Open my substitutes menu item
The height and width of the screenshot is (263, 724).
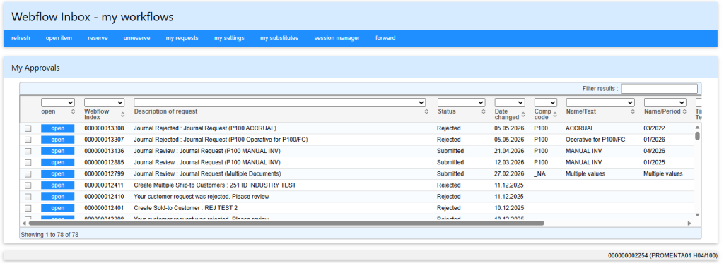[279, 38]
